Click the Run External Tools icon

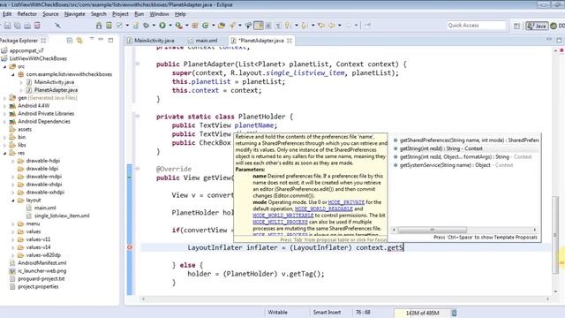[178, 26]
